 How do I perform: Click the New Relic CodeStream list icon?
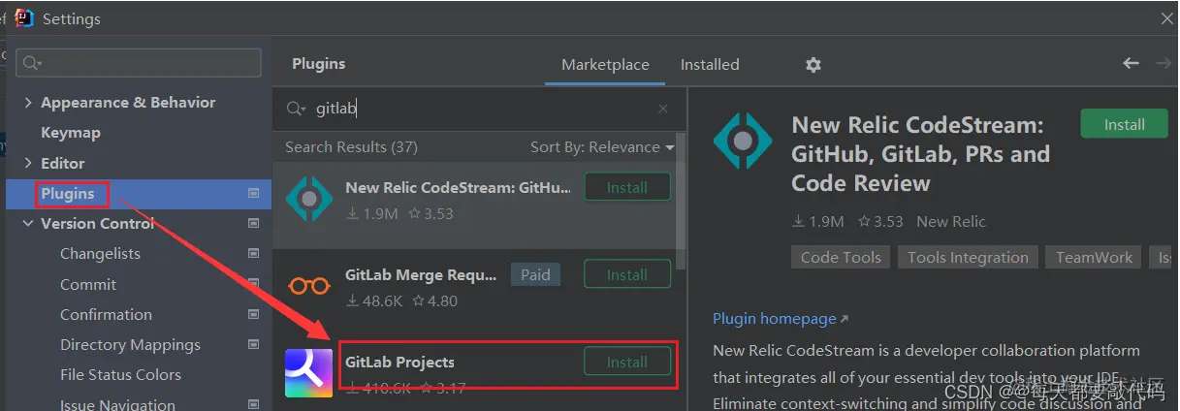tap(309, 199)
